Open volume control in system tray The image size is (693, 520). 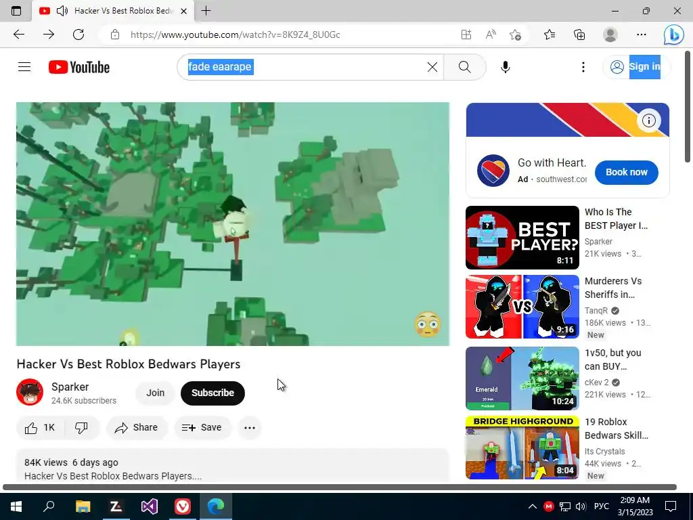click(x=581, y=506)
